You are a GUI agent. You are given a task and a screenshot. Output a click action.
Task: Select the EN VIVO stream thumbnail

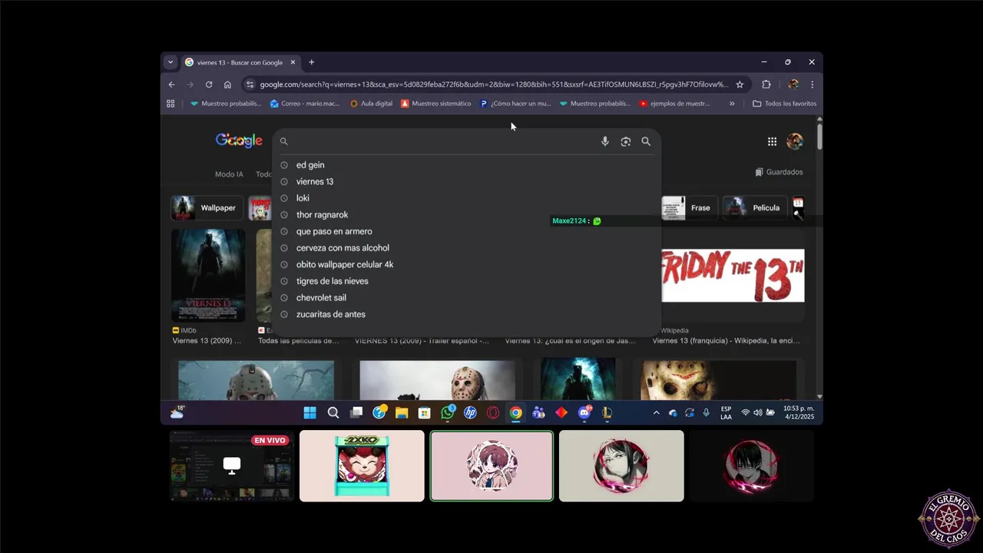(x=232, y=465)
